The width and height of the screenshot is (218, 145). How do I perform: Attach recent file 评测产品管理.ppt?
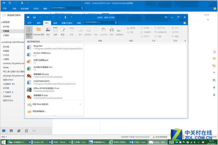point(54,61)
